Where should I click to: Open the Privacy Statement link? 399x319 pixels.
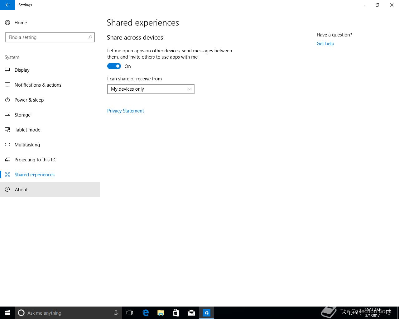click(126, 111)
